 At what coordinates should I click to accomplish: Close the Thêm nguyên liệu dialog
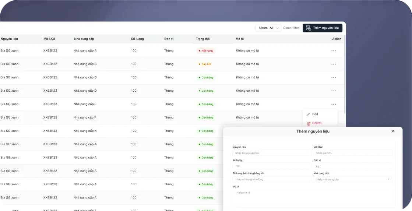tap(392, 131)
